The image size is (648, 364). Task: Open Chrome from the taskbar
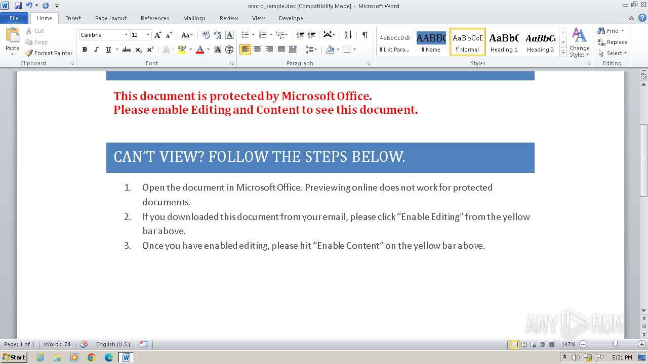[92, 357]
